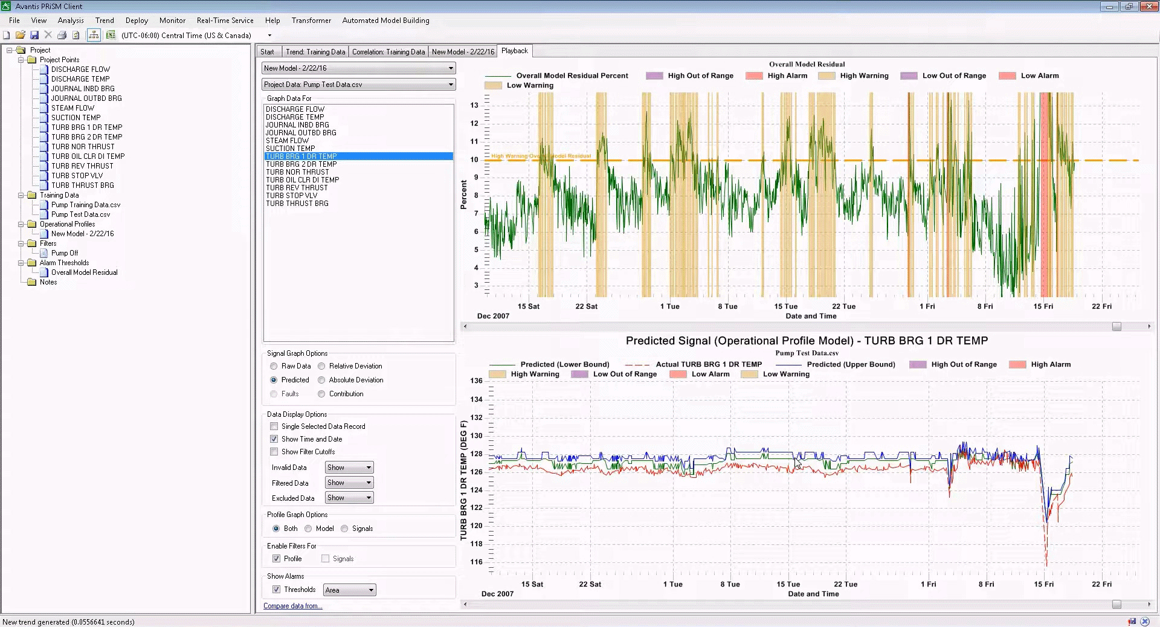
Task: Click the Compare data from link
Action: click(x=292, y=606)
